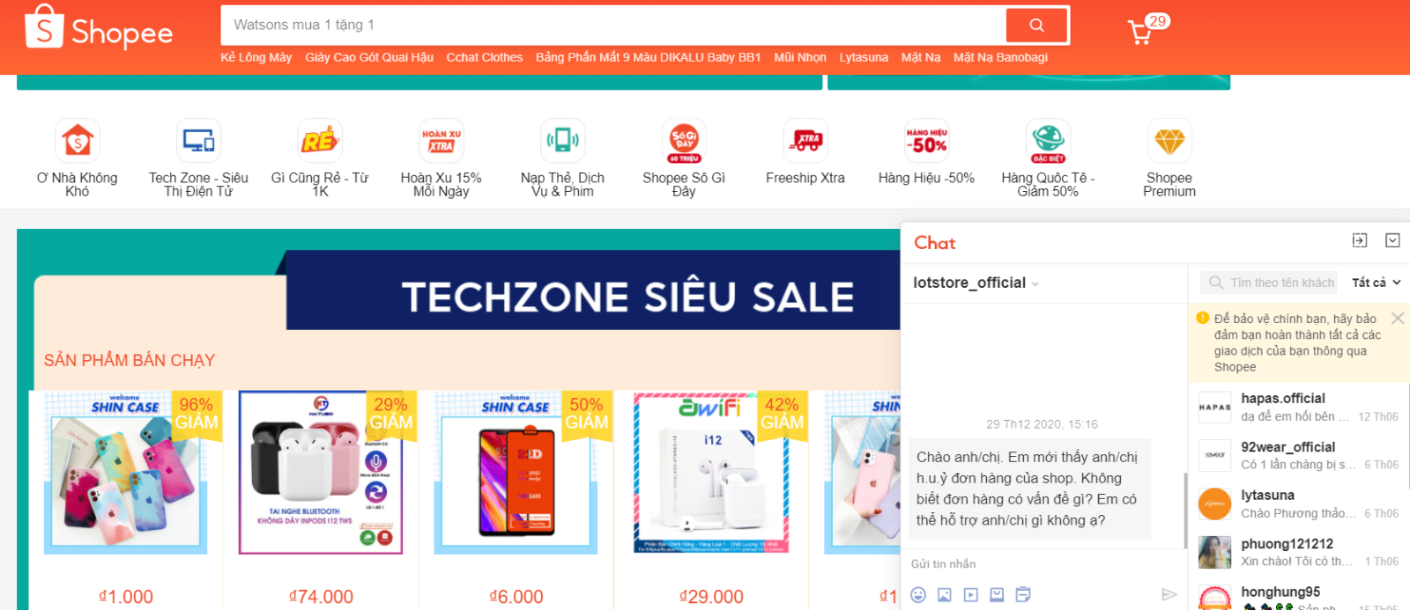
Task: Collapse chat sidebar with arrow icon
Action: 1360,240
